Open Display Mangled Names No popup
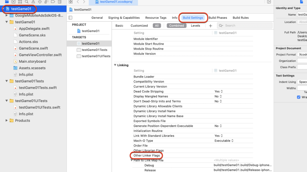This screenshot has height=172, width=307. (x=218, y=96)
